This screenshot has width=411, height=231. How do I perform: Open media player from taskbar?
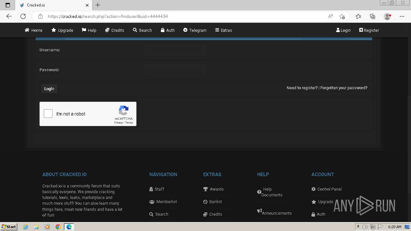[47, 227]
